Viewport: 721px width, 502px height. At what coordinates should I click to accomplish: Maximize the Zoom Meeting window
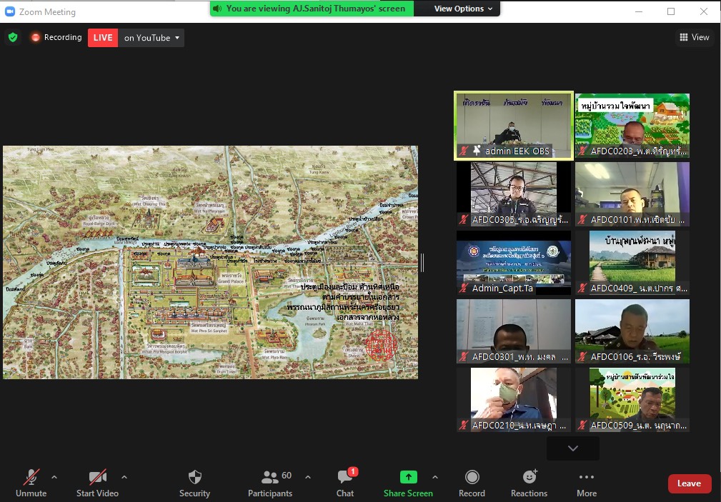(671, 11)
